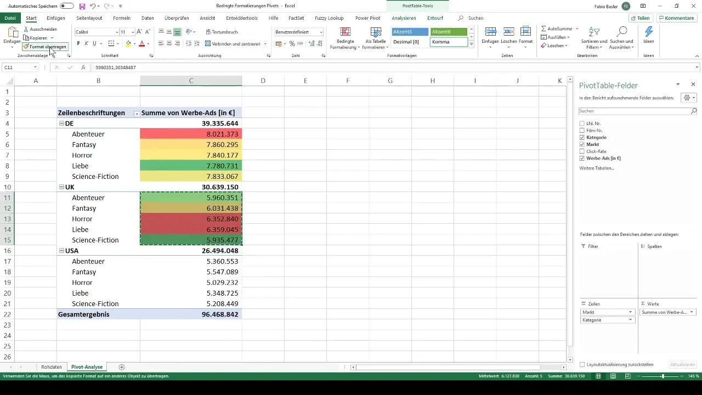The image size is (702, 395).
Task: Toggle Automatisches Speichern switch
Action: click(x=67, y=6)
